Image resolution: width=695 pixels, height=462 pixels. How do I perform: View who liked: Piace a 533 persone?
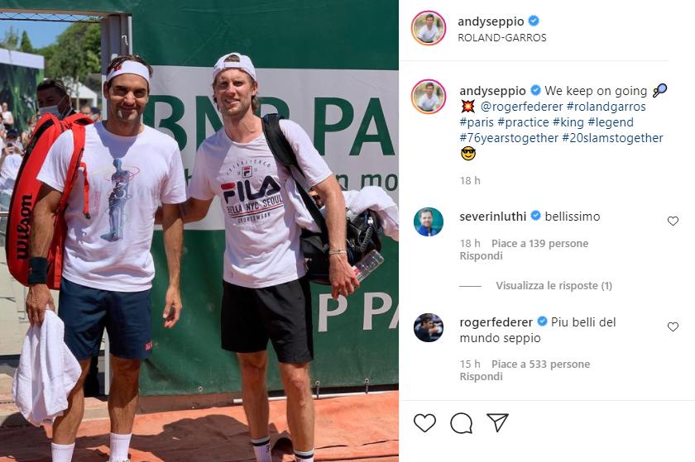[541, 364]
